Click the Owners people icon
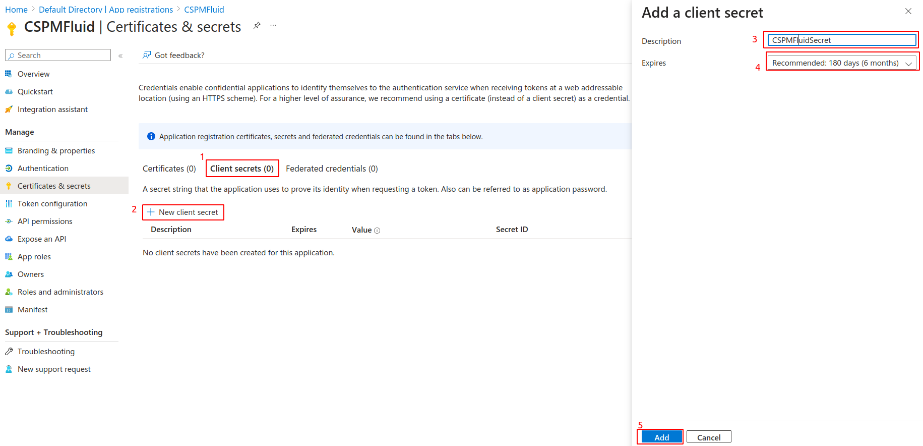923x446 pixels. pyautogui.click(x=9, y=274)
